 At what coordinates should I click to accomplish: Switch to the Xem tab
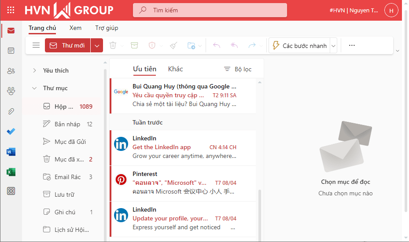click(75, 28)
